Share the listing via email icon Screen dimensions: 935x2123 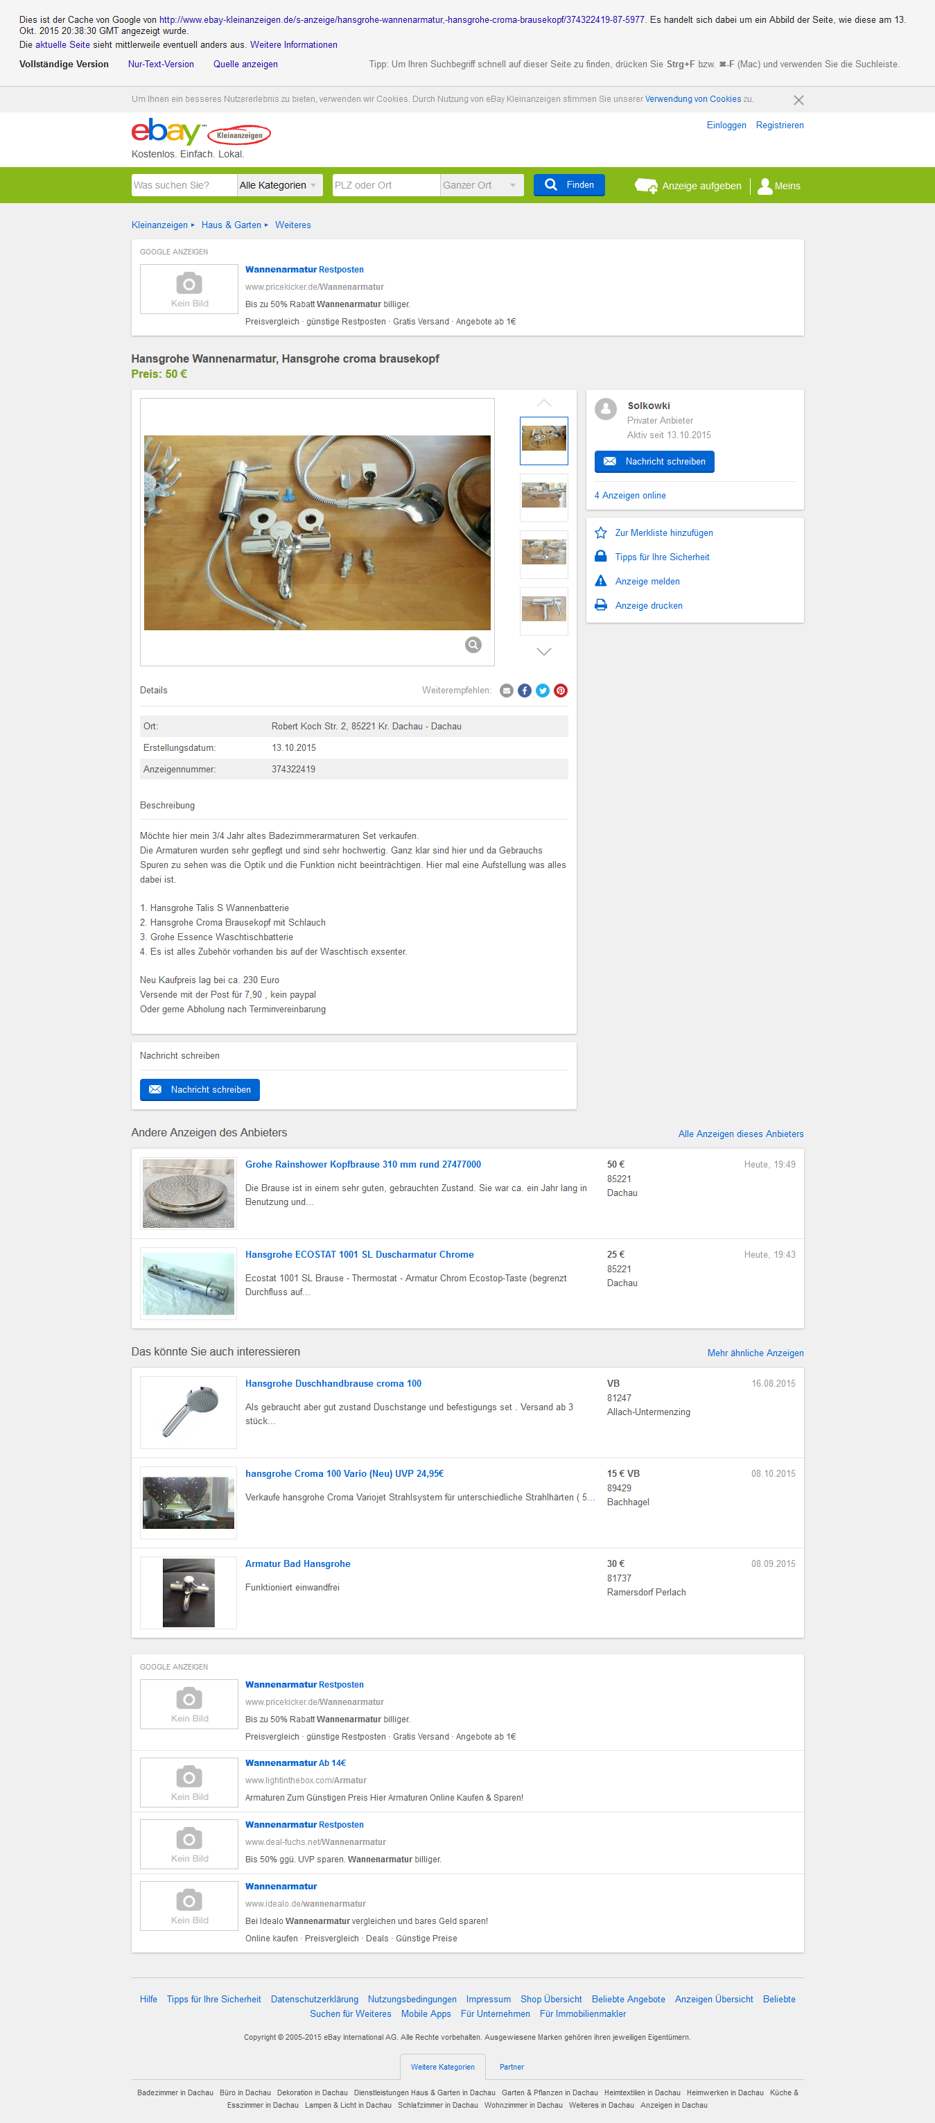507,691
